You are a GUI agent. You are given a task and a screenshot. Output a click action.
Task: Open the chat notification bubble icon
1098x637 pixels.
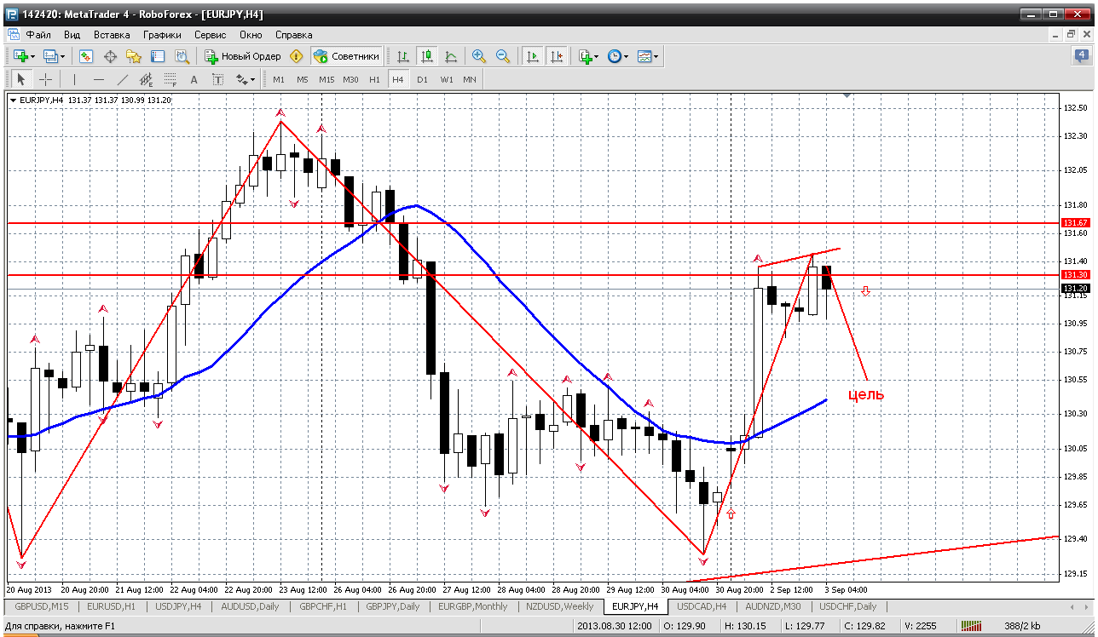click(1082, 56)
